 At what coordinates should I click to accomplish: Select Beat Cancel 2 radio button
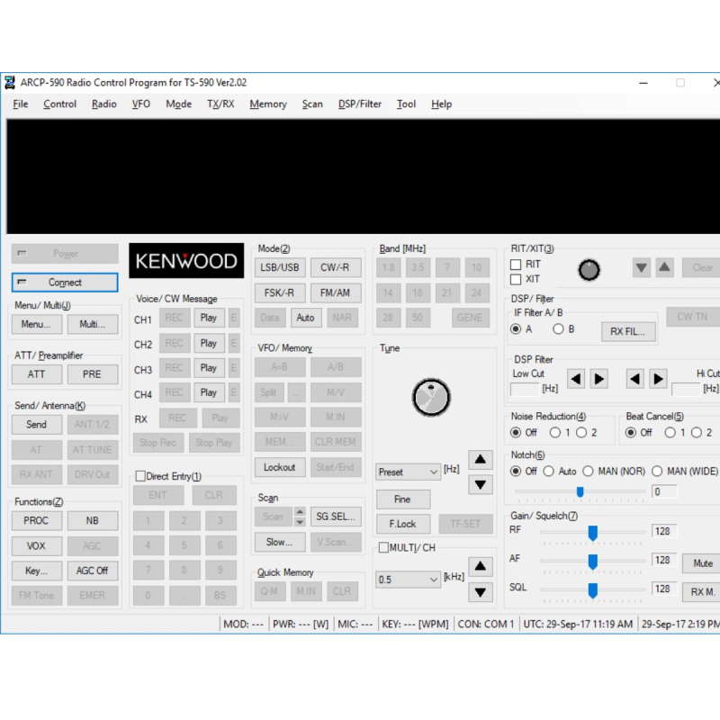(696, 433)
